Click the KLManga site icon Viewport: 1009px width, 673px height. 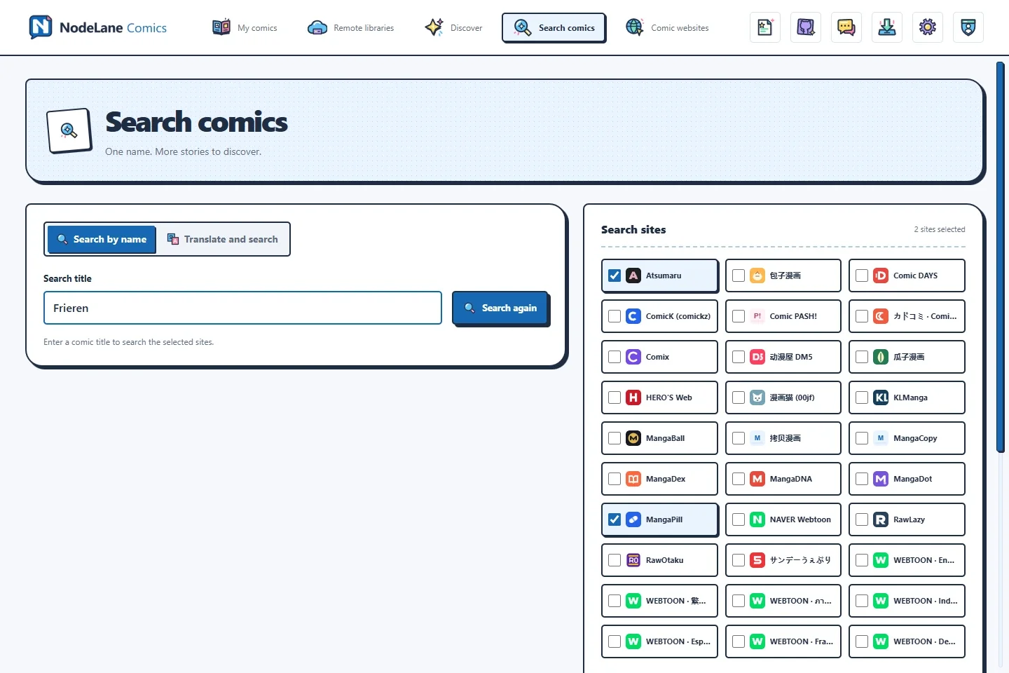881,397
